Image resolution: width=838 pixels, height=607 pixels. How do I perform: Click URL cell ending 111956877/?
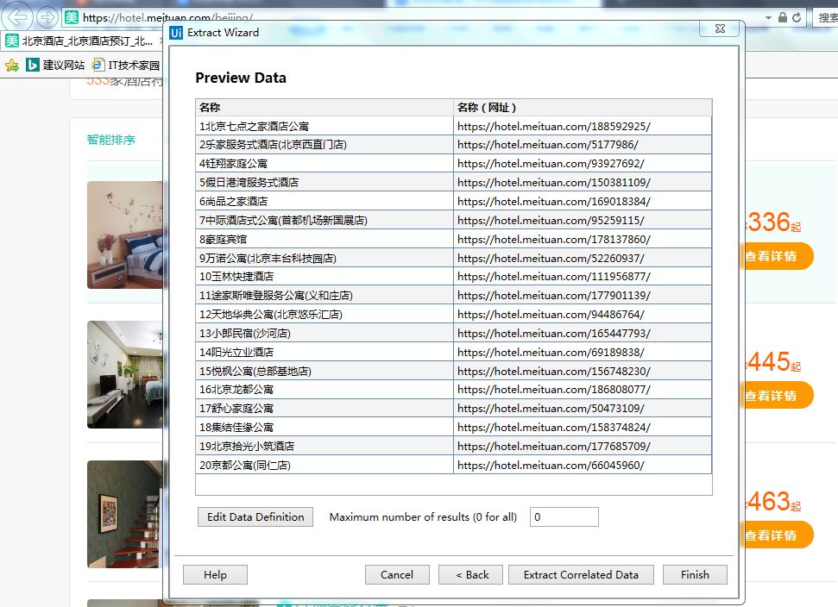click(x=583, y=277)
